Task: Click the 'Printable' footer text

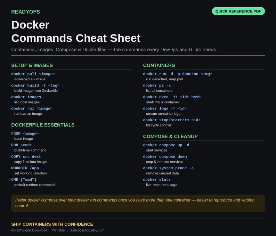Action: pos(58,230)
